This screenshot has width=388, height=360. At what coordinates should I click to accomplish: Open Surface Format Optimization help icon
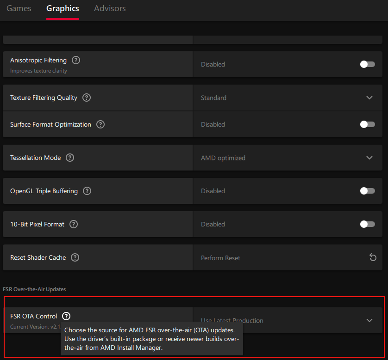(100, 124)
